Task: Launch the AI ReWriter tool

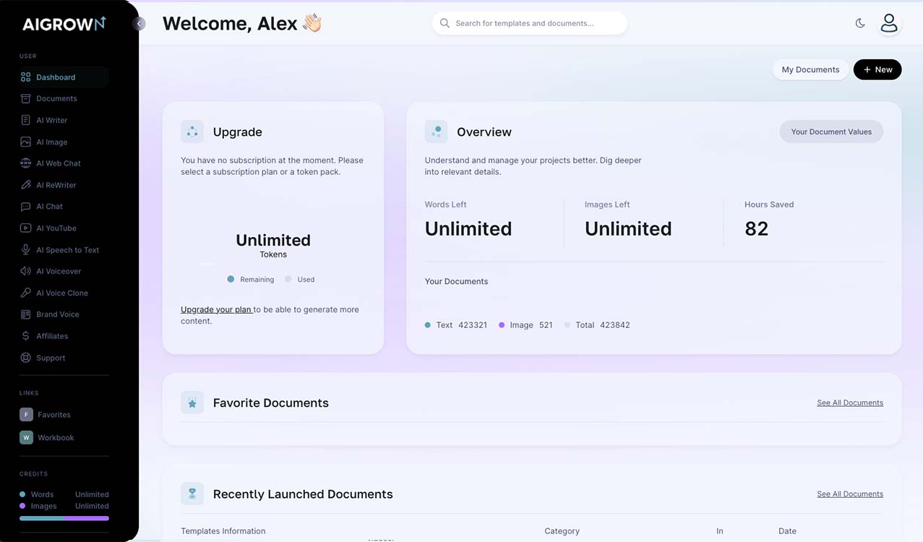Action: point(54,185)
